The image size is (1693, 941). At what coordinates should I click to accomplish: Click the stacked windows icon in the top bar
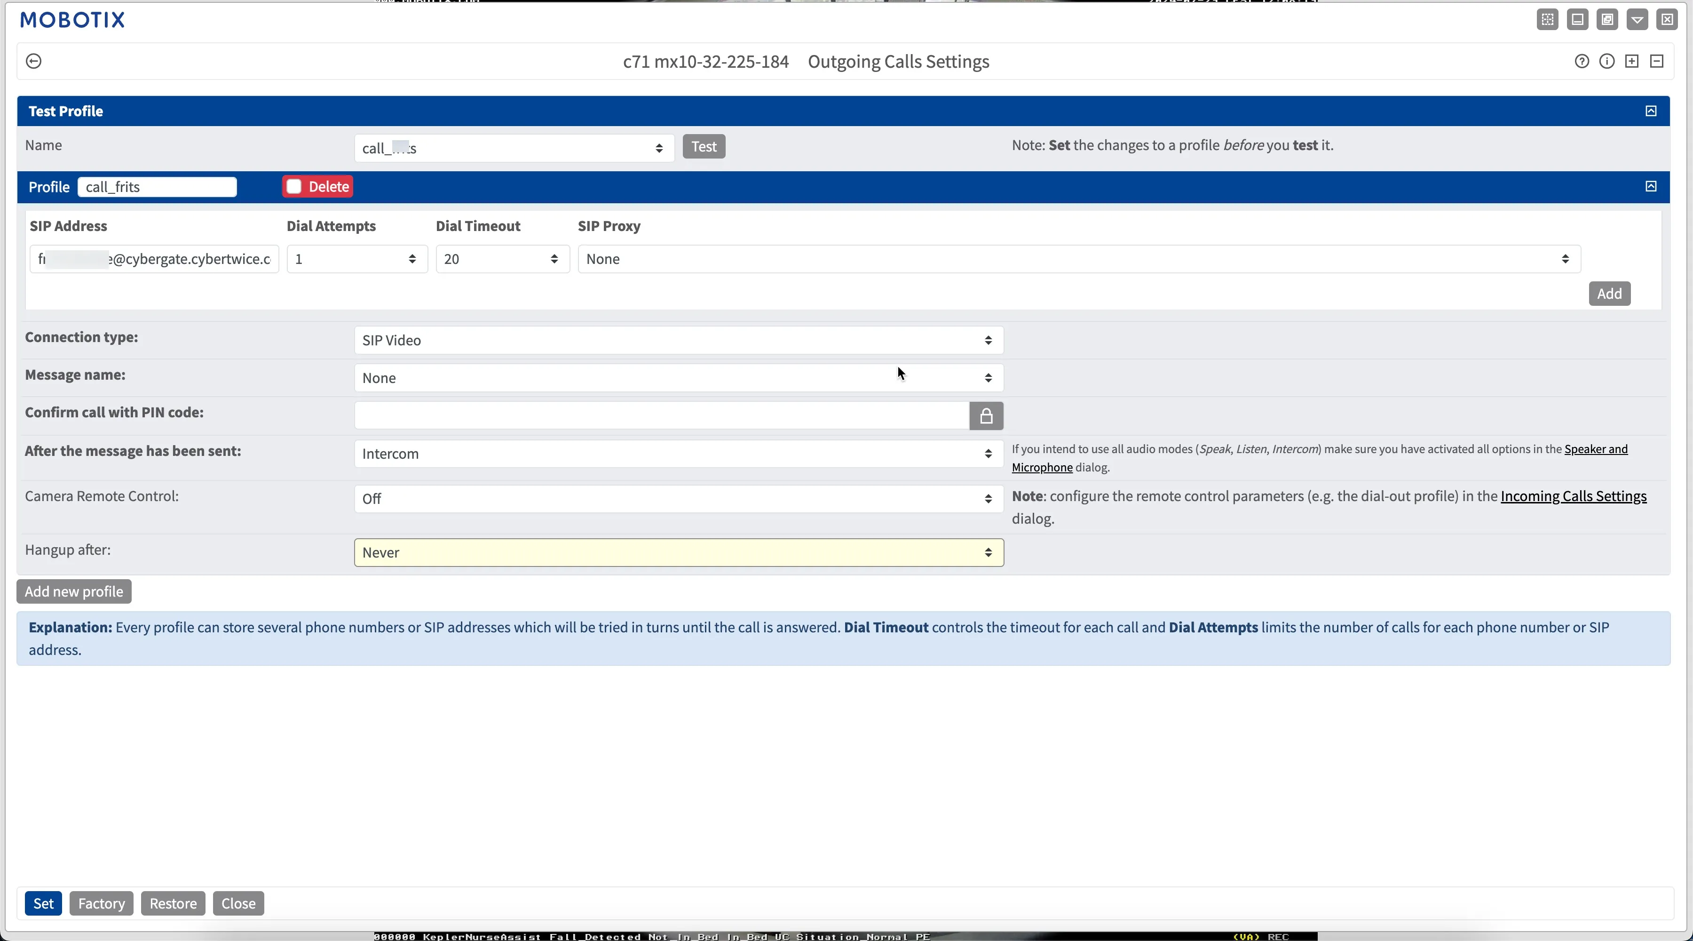tap(1607, 20)
